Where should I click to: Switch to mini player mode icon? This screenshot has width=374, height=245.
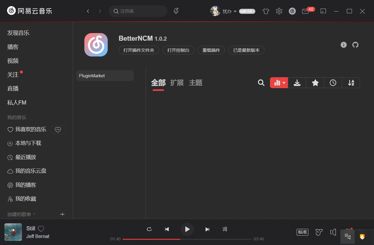click(323, 11)
